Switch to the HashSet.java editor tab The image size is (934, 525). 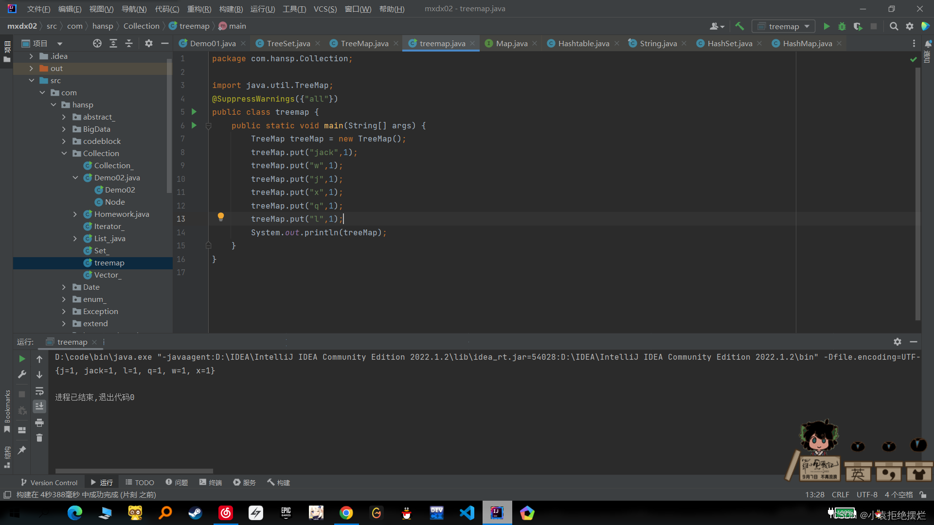pos(729,43)
